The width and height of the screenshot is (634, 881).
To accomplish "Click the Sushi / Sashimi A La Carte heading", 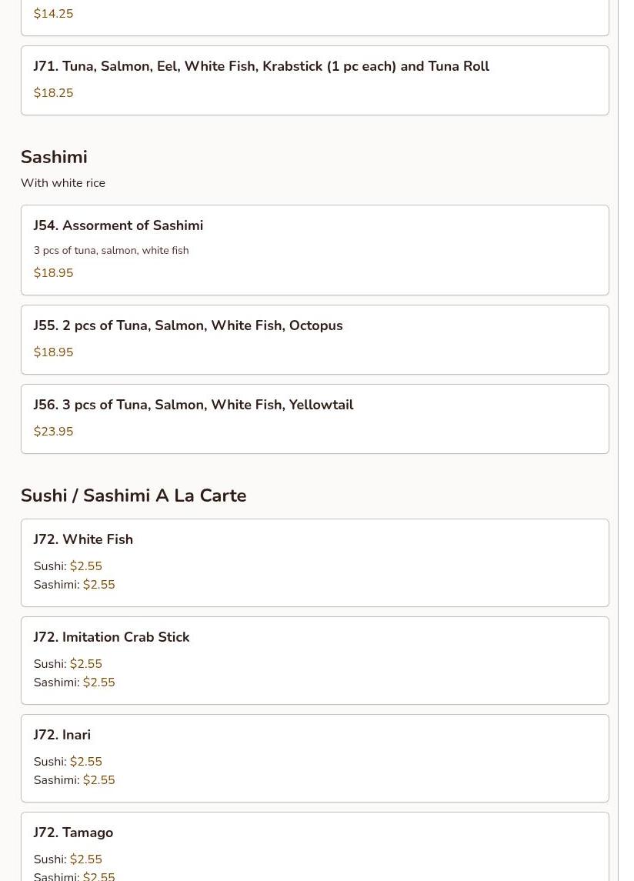I will tap(133, 496).
